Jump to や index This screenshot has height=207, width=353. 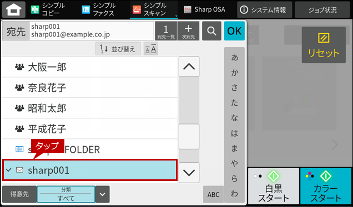pos(234,163)
